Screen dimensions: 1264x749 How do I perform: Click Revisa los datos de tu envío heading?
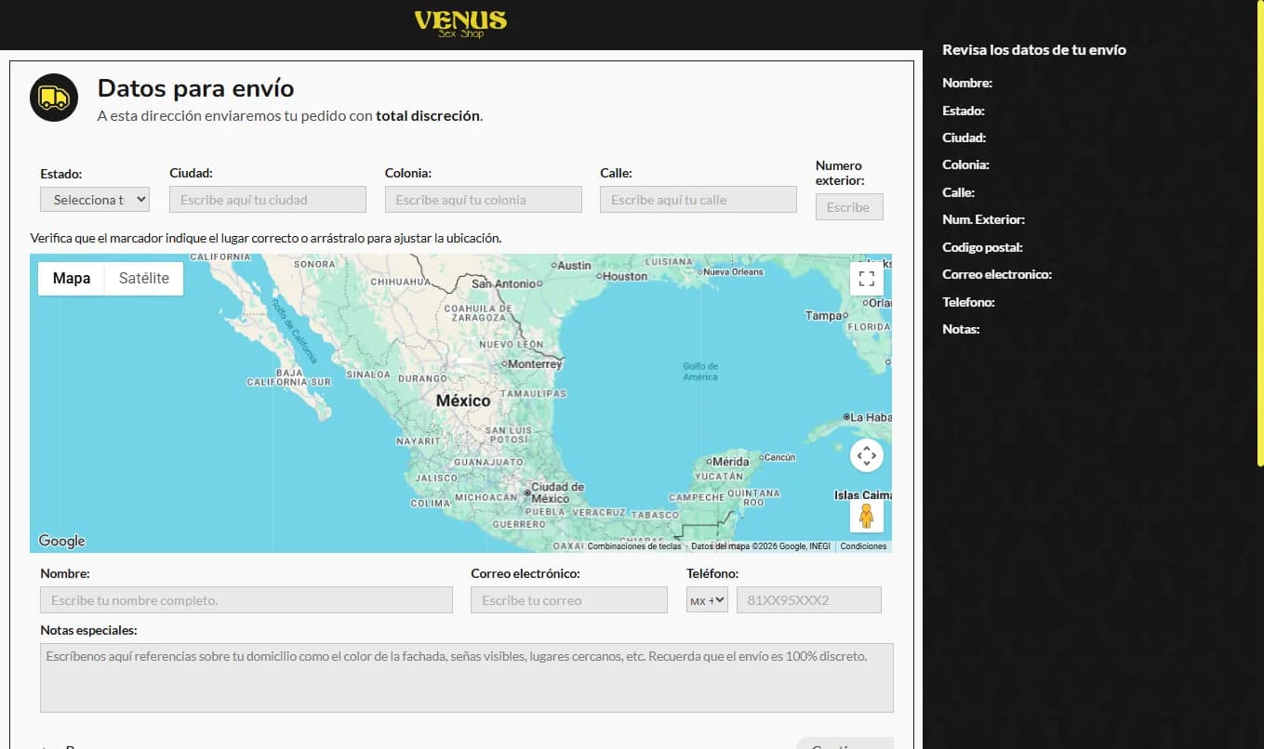(1034, 50)
